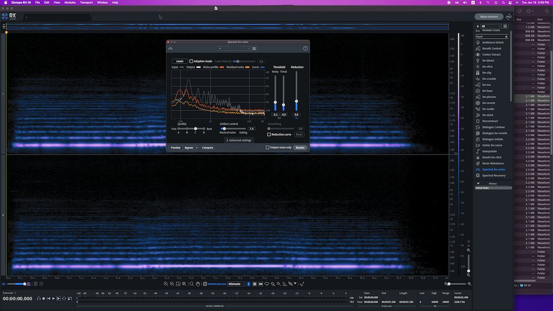Select the lasso selection tool
The height and width of the screenshot is (311, 553).
point(267,284)
